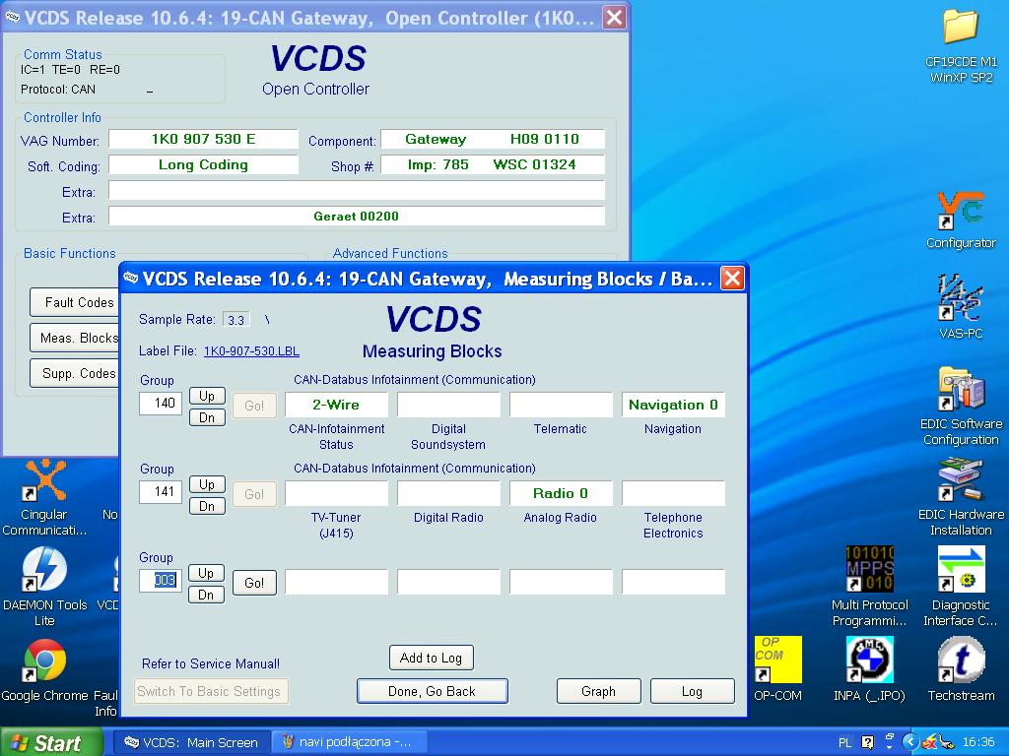Click the VAG Number field 1K0 907 530 E
This screenshot has height=756, width=1009.
tap(203, 139)
